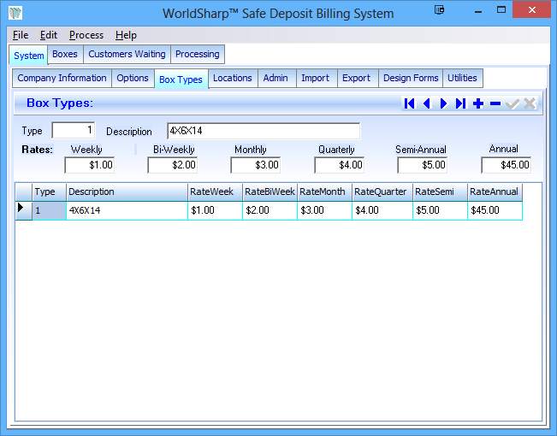The height and width of the screenshot is (436, 557).
Task: Click the Monthly rate field
Action: pos(256,165)
